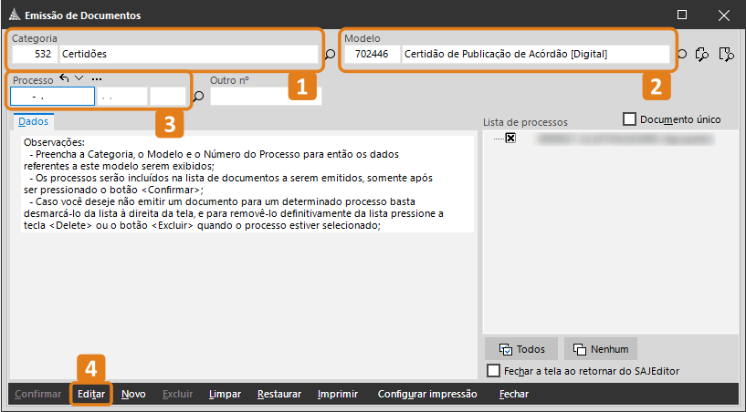
Task: Click Limpar in the bottom bar
Action: tap(225, 394)
